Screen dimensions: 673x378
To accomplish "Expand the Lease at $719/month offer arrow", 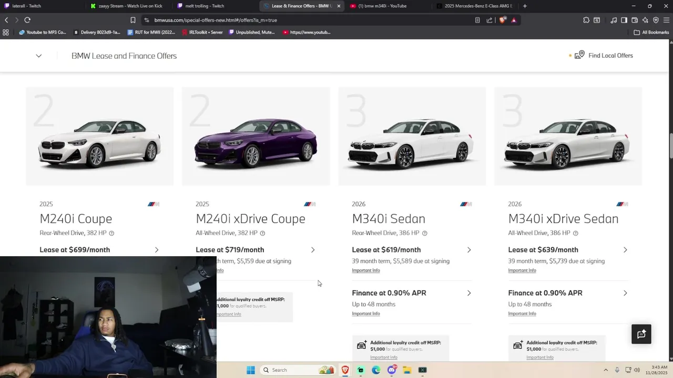I will (x=312, y=250).
